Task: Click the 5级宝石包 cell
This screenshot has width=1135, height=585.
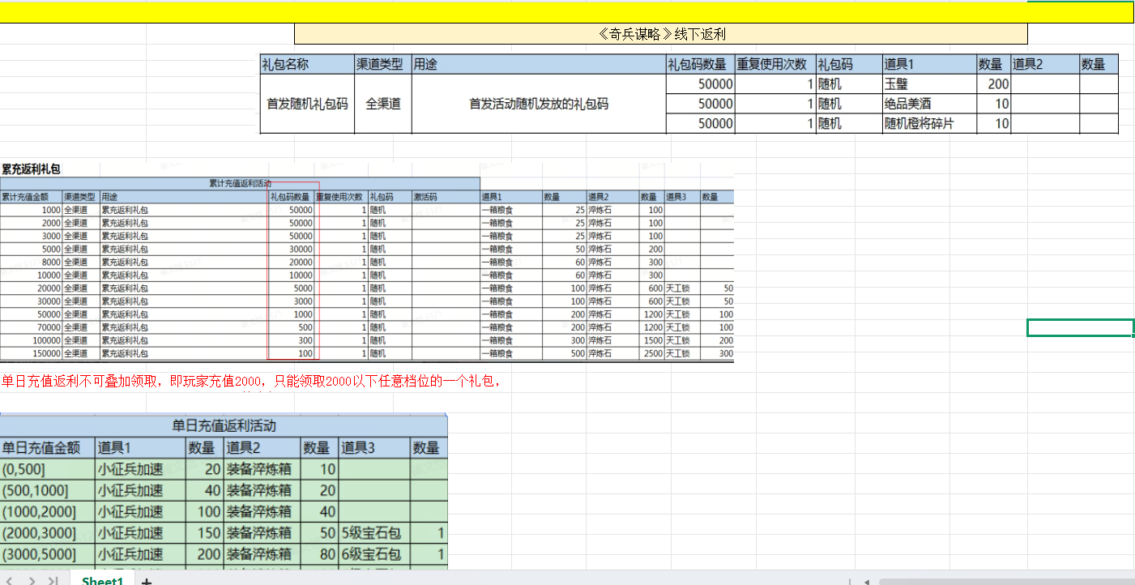Action: 373,533
